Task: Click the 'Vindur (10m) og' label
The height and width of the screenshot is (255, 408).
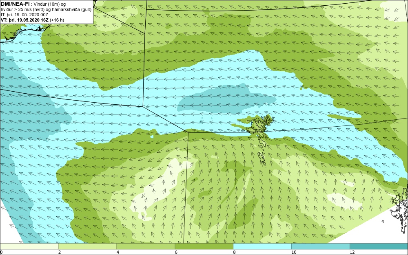Action: (x=50, y=4)
